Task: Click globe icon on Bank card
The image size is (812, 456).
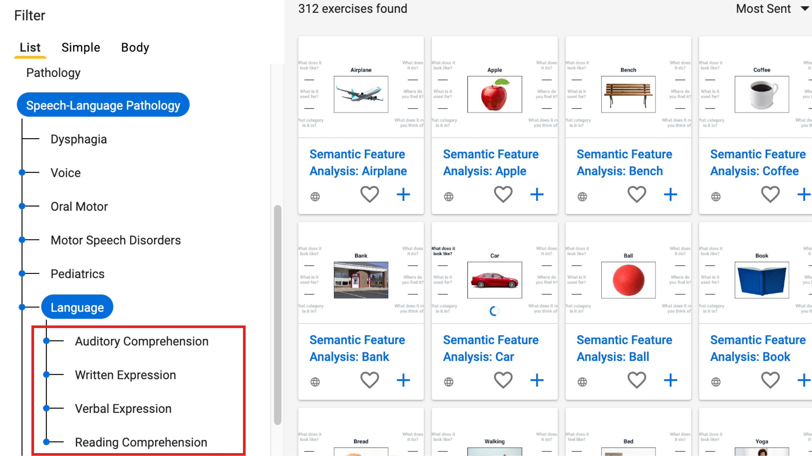Action: pos(315,382)
